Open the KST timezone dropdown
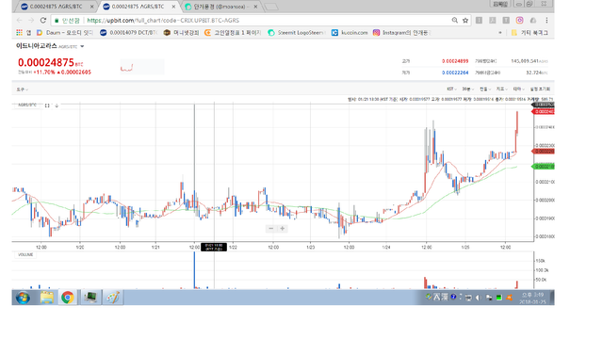 451,89
